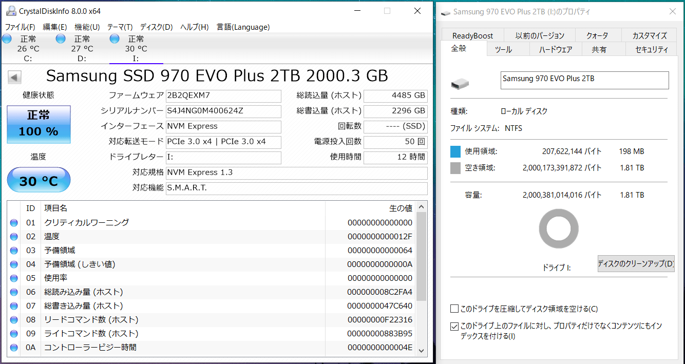Click status orb for ID 04 予備領域 (しきい値)

pos(14,264)
